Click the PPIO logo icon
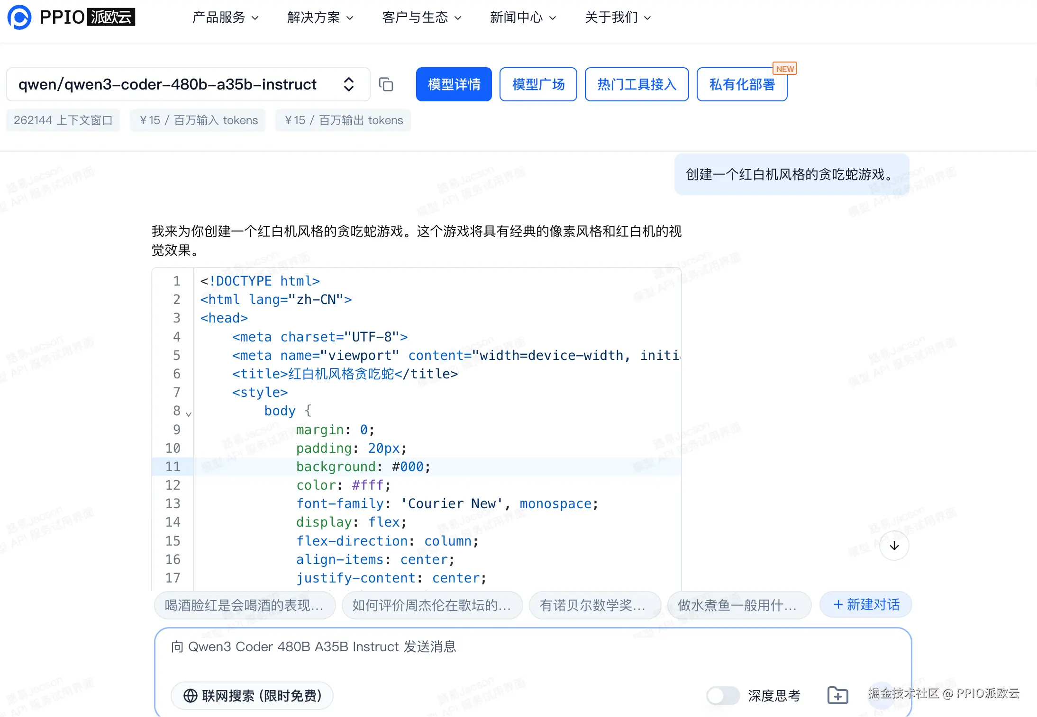The image size is (1037, 717). click(x=19, y=18)
